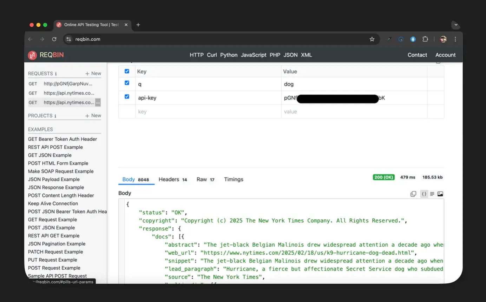486x302 pixels.
Task: Open GET Bearer Token Auth Header example
Action: click(x=63, y=139)
